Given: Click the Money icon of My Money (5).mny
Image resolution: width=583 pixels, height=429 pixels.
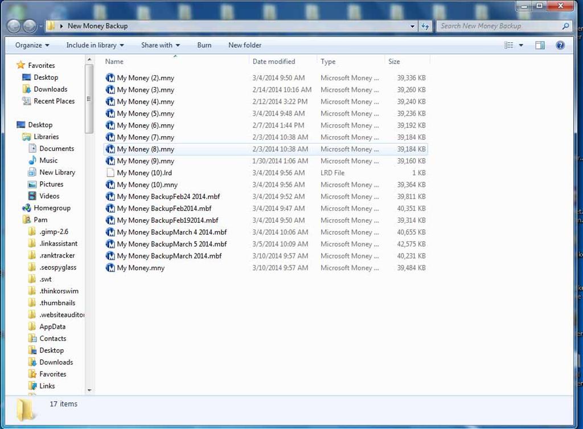Looking at the screenshot, I should pyautogui.click(x=110, y=113).
